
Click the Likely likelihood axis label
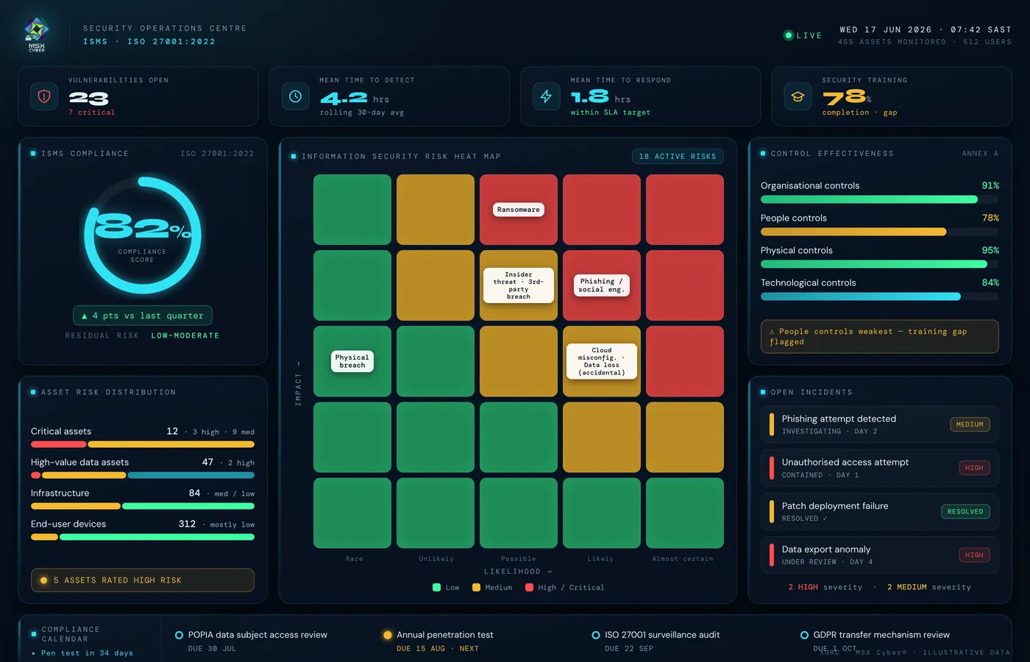point(600,559)
